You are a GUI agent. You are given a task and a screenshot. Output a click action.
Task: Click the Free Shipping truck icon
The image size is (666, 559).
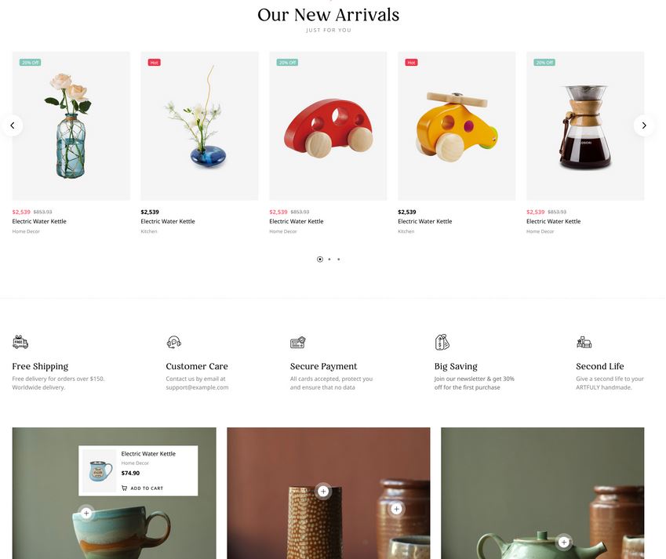tap(20, 342)
